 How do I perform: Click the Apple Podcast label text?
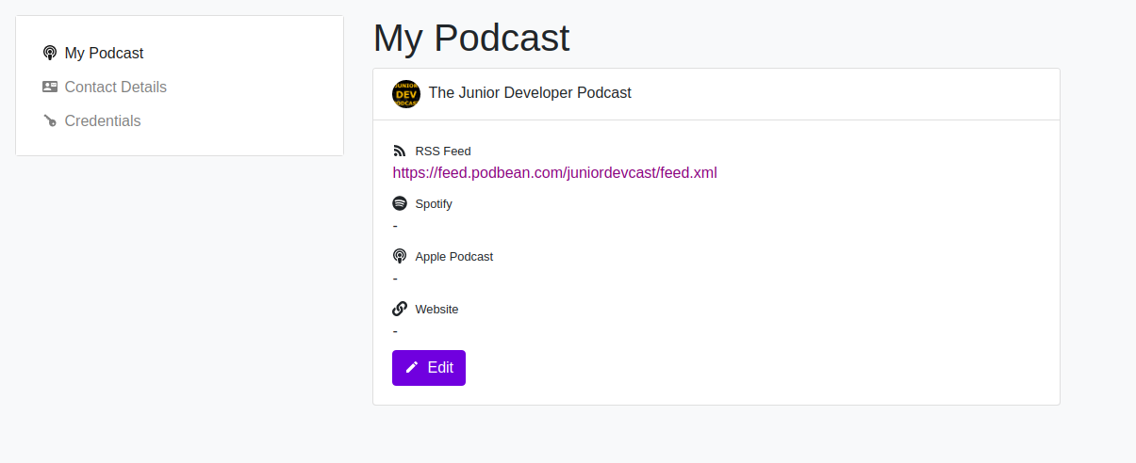coord(454,256)
